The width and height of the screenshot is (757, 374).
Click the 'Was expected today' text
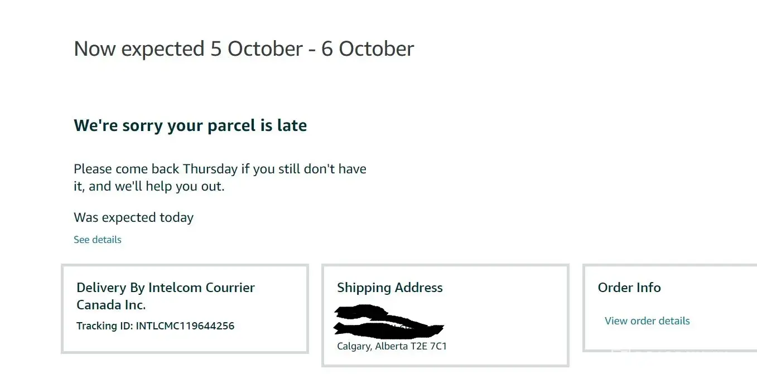(x=134, y=217)
